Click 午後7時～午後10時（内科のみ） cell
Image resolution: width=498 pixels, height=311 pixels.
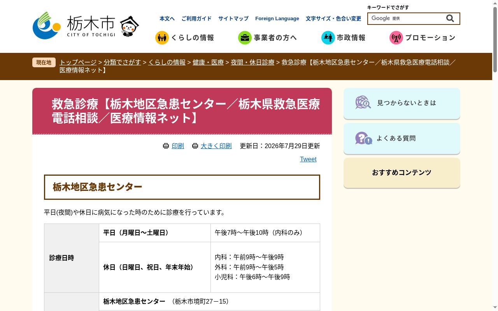pos(265,233)
